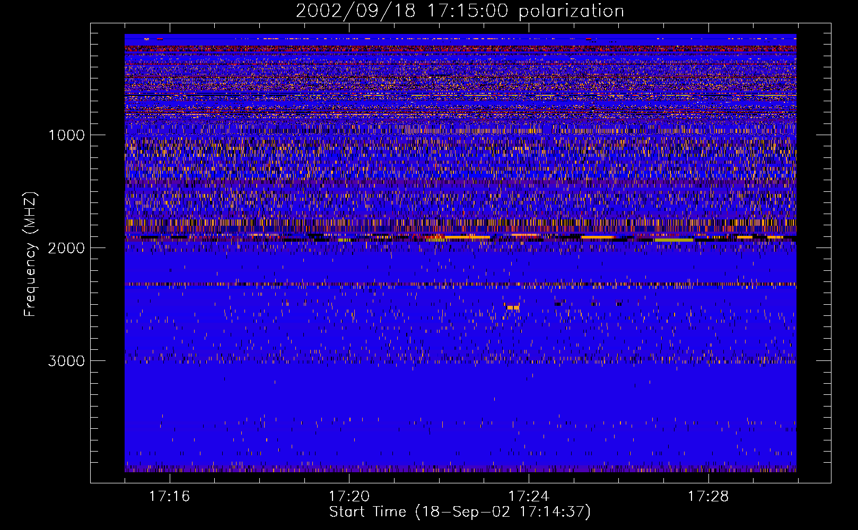858x530 pixels.
Task: Click the 17:28 time tick label
Action: tap(708, 497)
